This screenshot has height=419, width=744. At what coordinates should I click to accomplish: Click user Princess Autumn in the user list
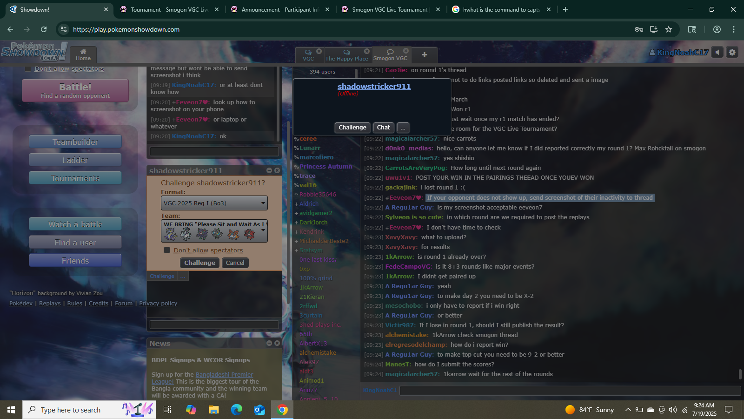click(325, 166)
